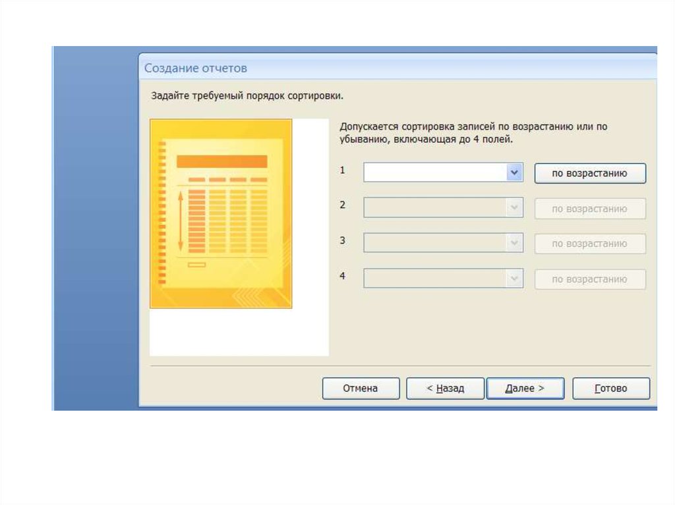Select the third sort field text area

click(x=434, y=243)
